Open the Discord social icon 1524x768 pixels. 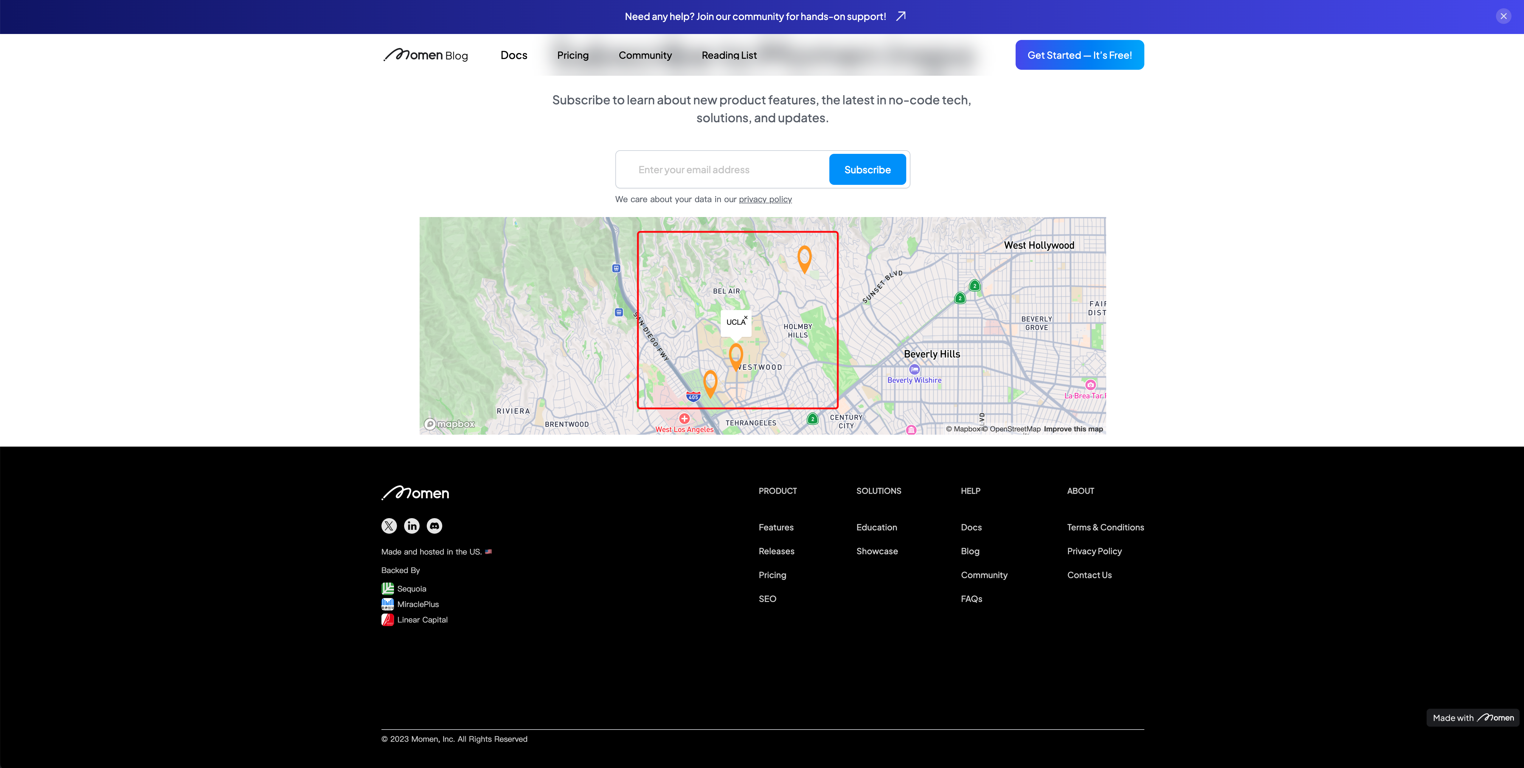[x=434, y=525]
